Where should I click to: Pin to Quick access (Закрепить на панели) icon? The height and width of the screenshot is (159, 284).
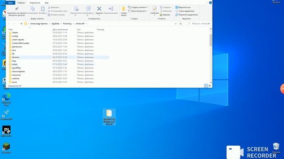17,9
